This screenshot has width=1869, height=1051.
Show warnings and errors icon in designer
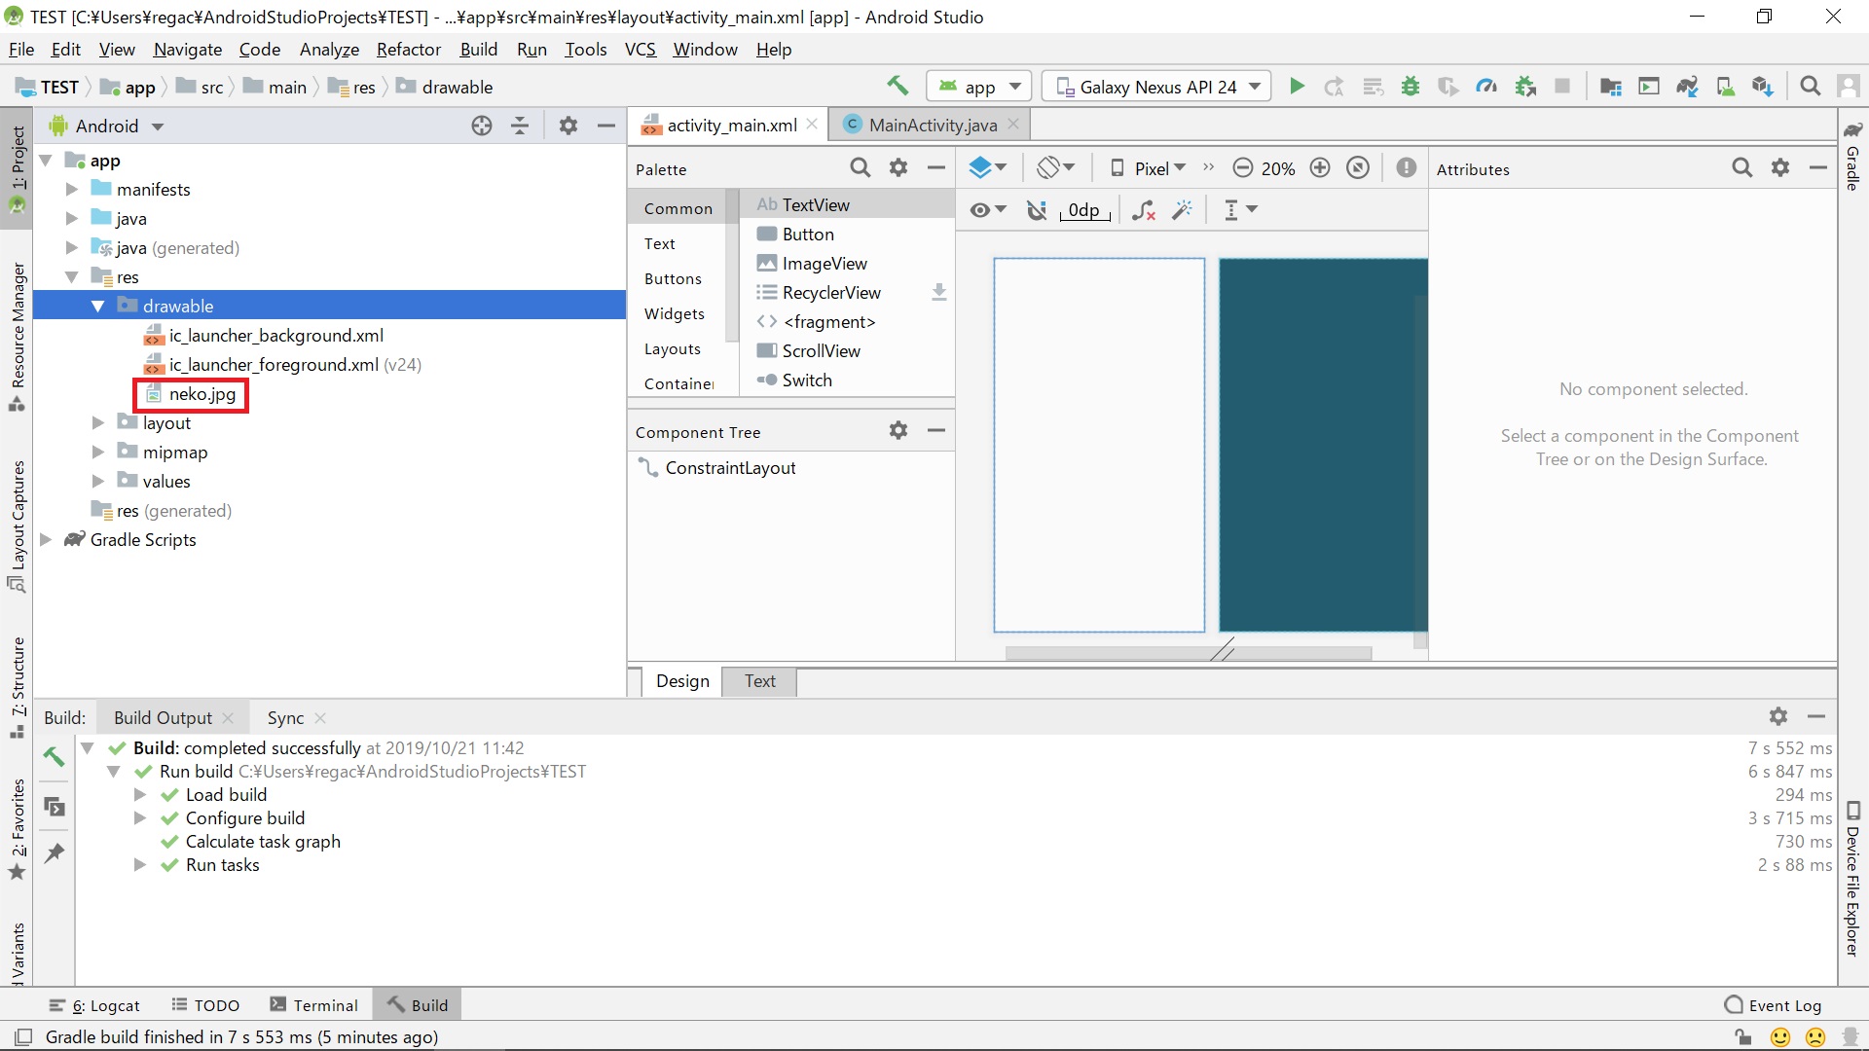tap(1406, 168)
